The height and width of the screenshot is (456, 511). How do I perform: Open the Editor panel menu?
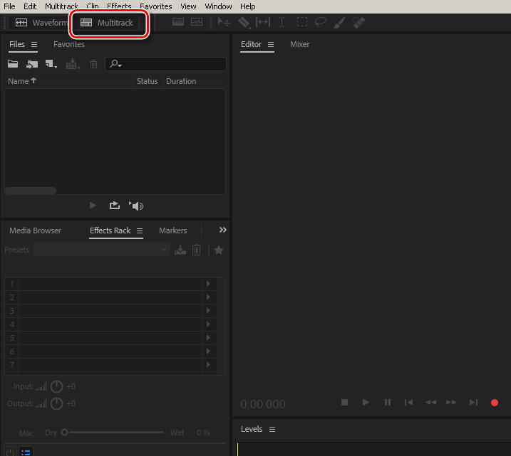click(x=271, y=44)
